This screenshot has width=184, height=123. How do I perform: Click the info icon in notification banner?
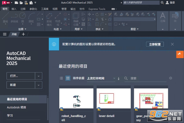[54, 44]
